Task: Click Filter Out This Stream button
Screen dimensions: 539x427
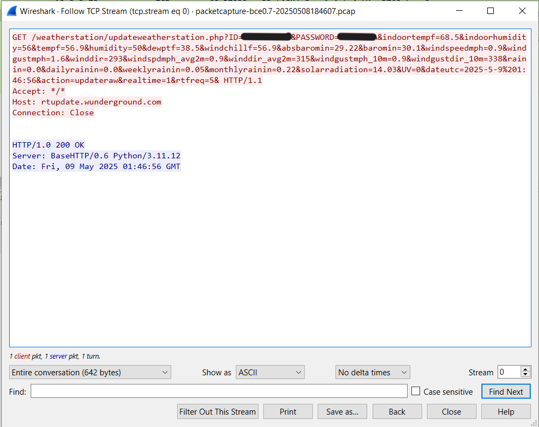Action: pyautogui.click(x=218, y=411)
